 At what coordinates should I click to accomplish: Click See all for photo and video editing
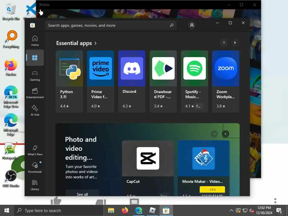pos(82,193)
